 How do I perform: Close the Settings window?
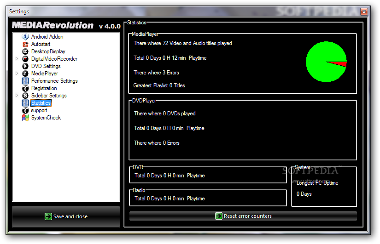[x=364, y=11]
